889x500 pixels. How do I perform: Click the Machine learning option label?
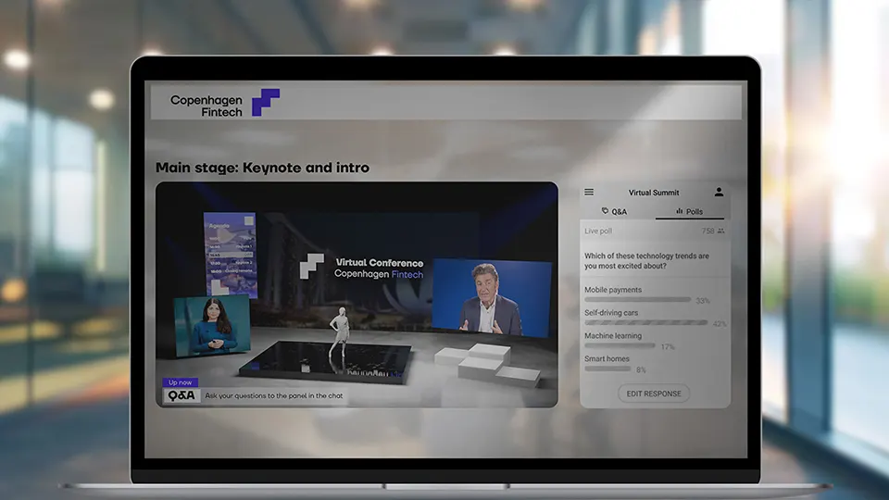[613, 335]
